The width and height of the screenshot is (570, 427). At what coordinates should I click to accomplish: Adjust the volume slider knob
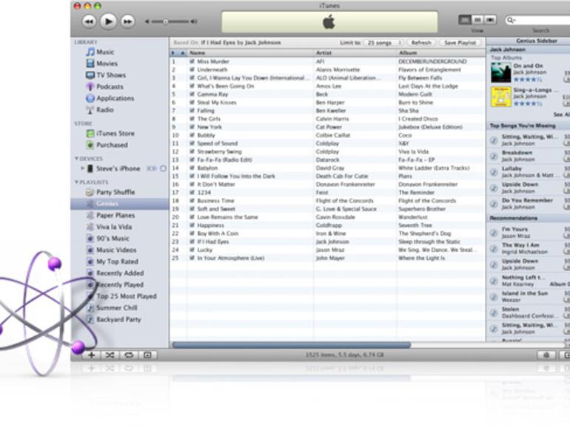[165, 21]
